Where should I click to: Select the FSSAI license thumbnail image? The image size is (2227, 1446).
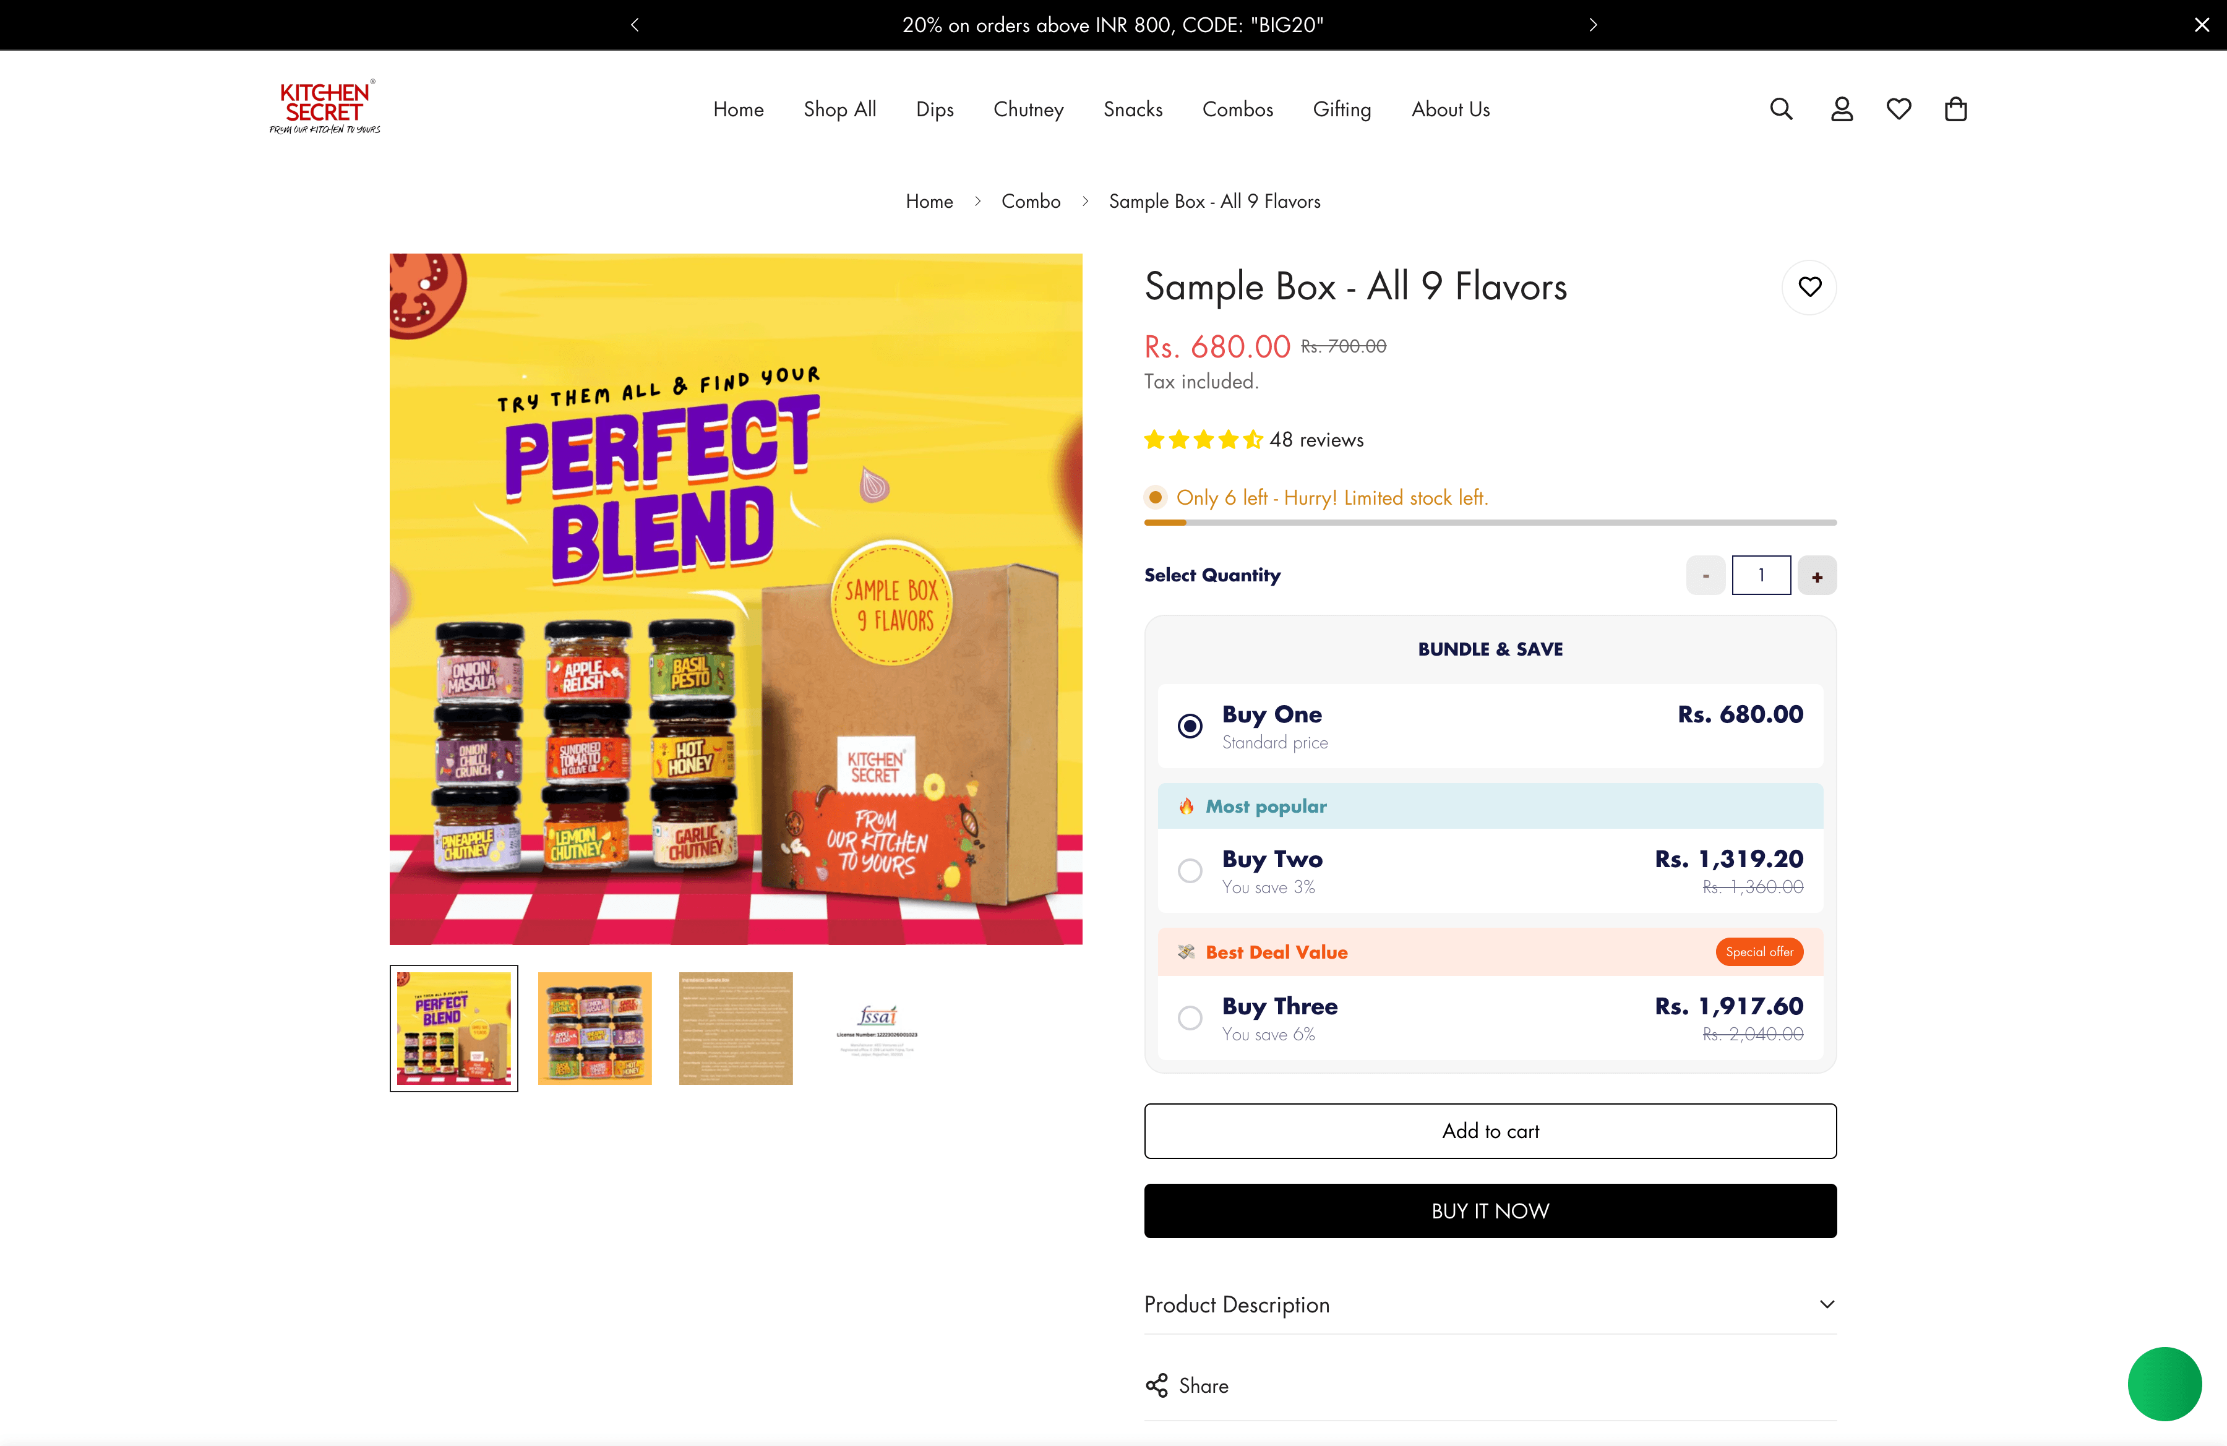(x=877, y=1028)
